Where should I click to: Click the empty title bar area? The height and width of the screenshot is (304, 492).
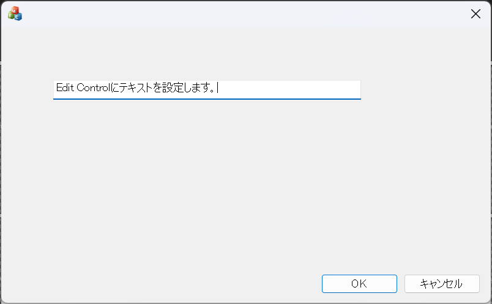click(245, 14)
